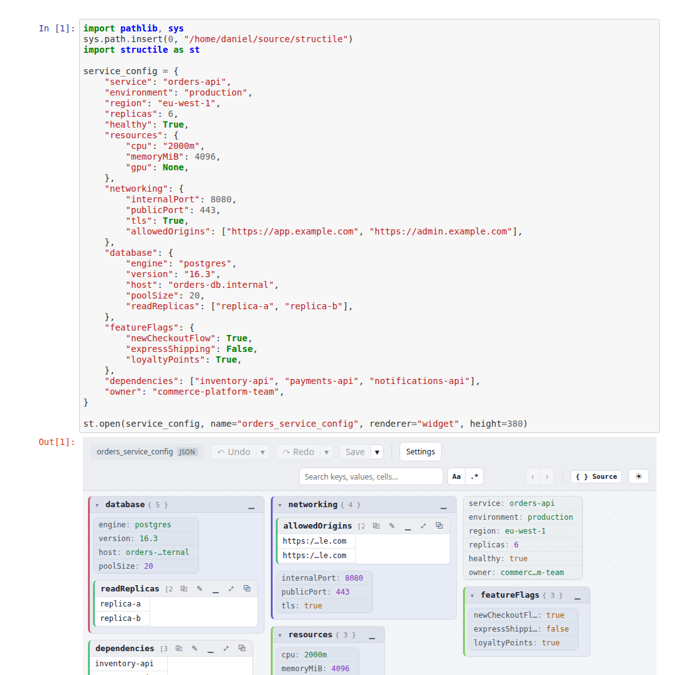Toggle case-sensitive search (Aa)
The image size is (681, 675).
(457, 476)
